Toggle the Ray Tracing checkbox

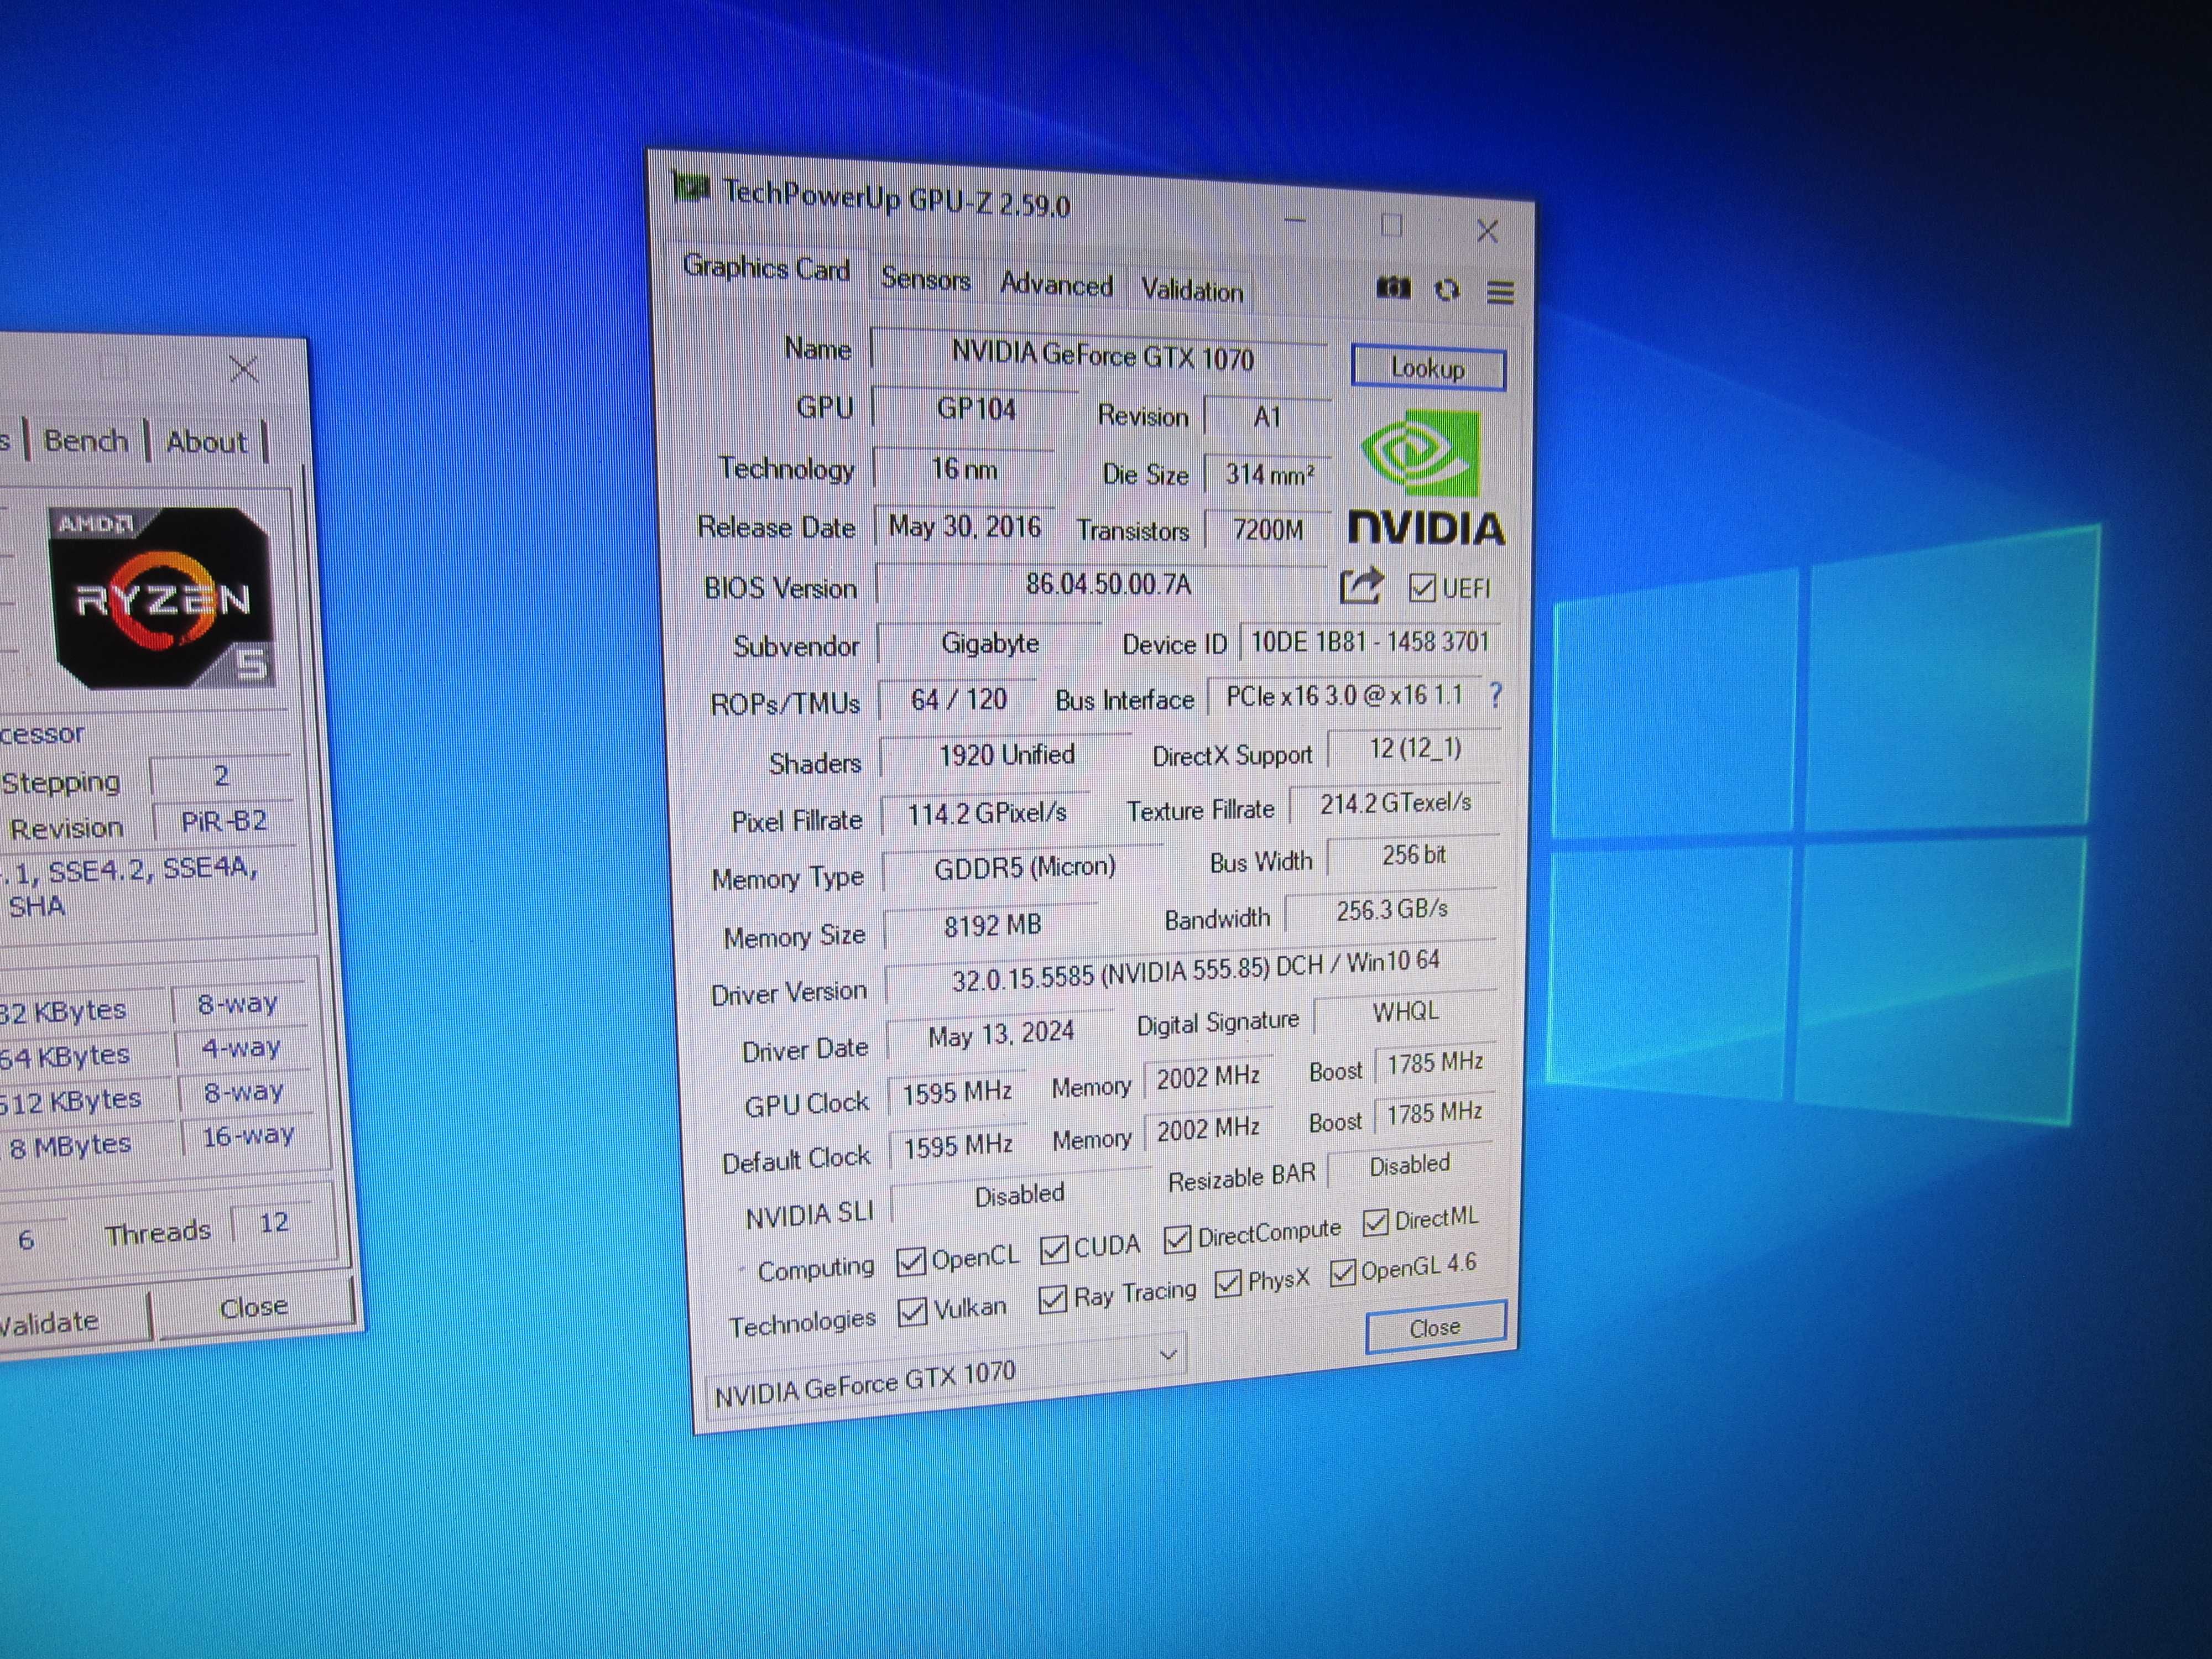[1052, 1299]
